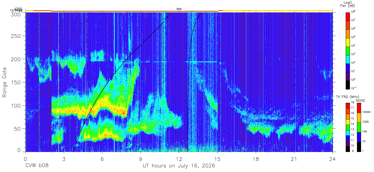The height and width of the screenshot is (172, 374).
Task: Click the 'UT hours on July 16, 2026' label
Action: pyautogui.click(x=179, y=166)
